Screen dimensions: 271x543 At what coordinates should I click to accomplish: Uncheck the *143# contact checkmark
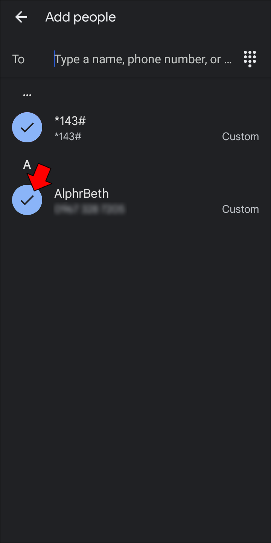27,127
